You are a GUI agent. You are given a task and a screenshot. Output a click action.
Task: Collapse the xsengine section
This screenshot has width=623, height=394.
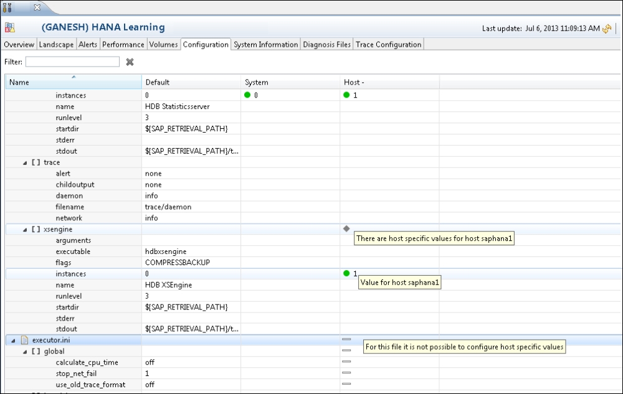(25, 229)
